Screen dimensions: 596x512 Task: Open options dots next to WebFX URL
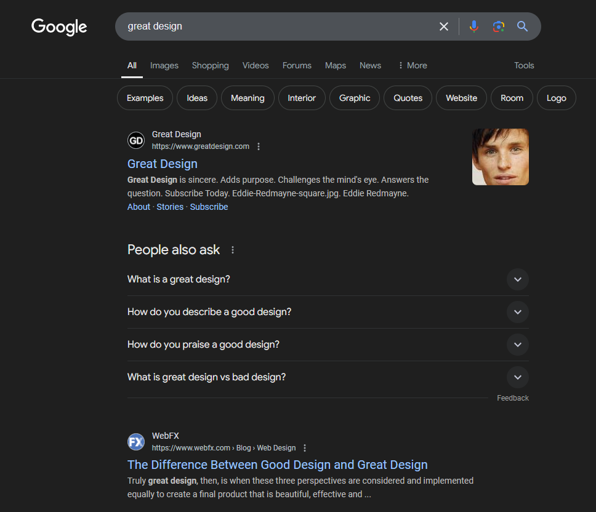(x=304, y=448)
